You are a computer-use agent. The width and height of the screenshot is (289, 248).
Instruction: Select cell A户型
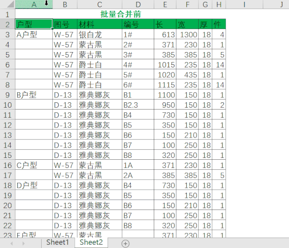pyautogui.click(x=34, y=34)
